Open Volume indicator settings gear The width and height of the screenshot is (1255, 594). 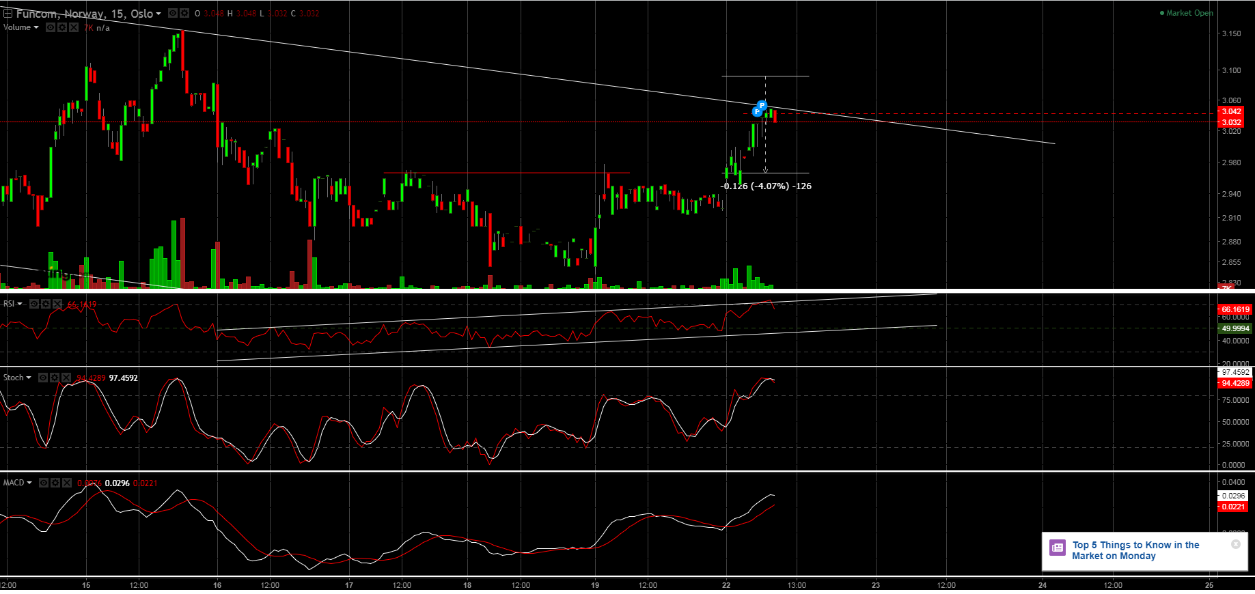[62, 27]
